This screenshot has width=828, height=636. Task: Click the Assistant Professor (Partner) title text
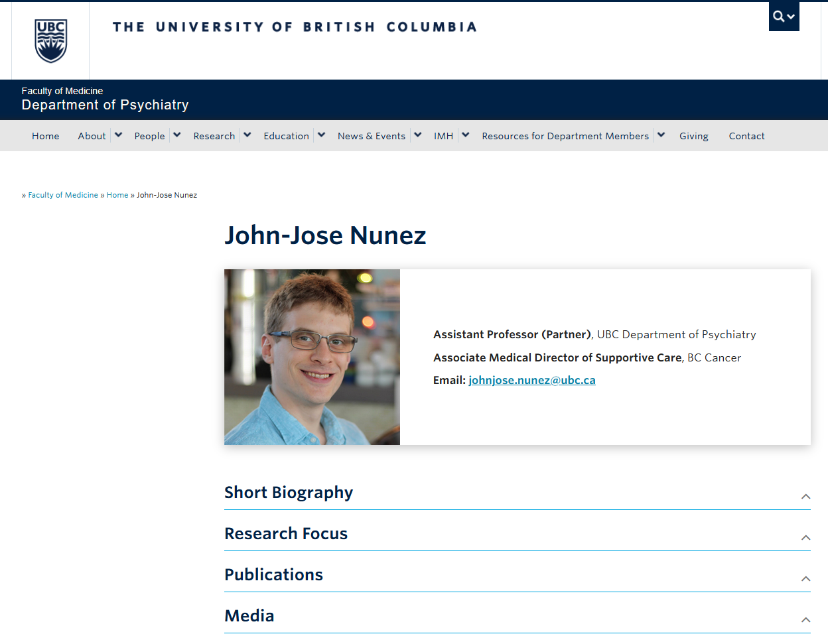pyautogui.click(x=512, y=334)
